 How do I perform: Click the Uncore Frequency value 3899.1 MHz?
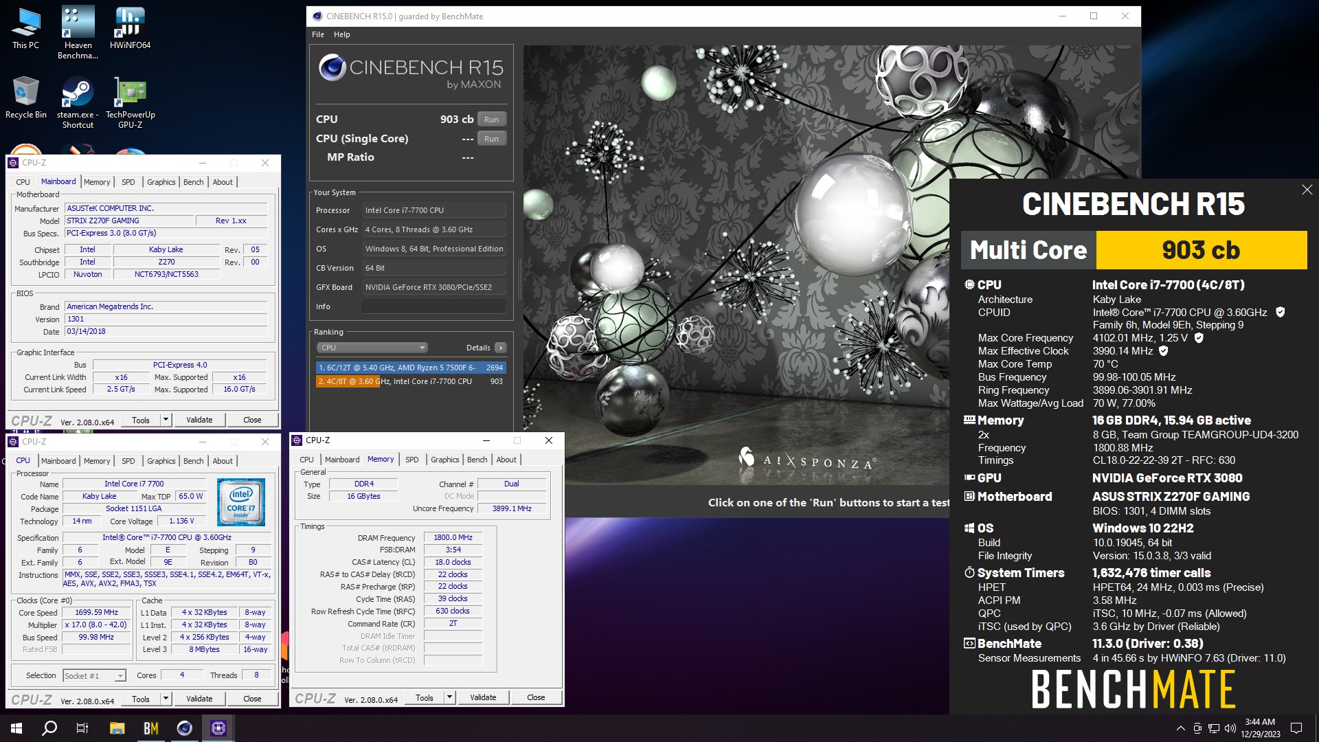pyautogui.click(x=512, y=508)
